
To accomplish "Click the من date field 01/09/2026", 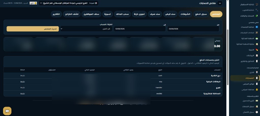I will [x=193, y=29].
